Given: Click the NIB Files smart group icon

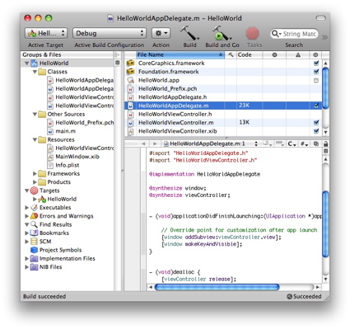Looking at the screenshot, I should 34,267.
